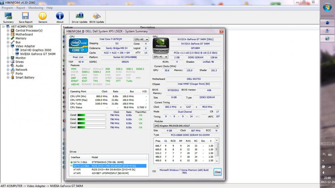Select the ART-KOMPUTER root node

click(x=22, y=27)
